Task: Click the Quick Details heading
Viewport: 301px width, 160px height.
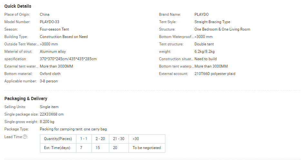Action: coord(18,6)
